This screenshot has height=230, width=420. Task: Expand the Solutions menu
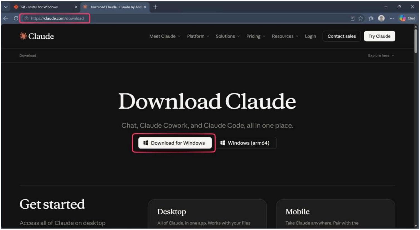point(228,36)
